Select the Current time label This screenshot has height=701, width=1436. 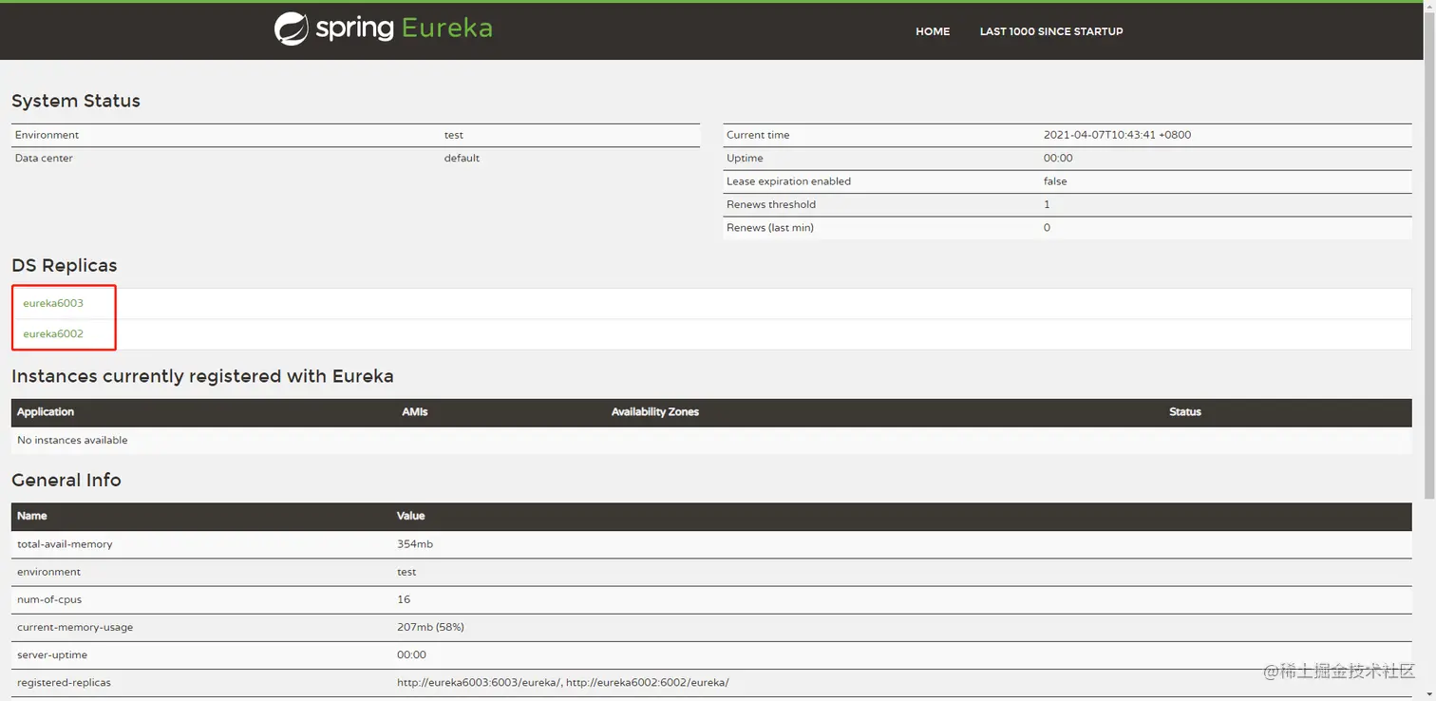pyautogui.click(x=758, y=135)
